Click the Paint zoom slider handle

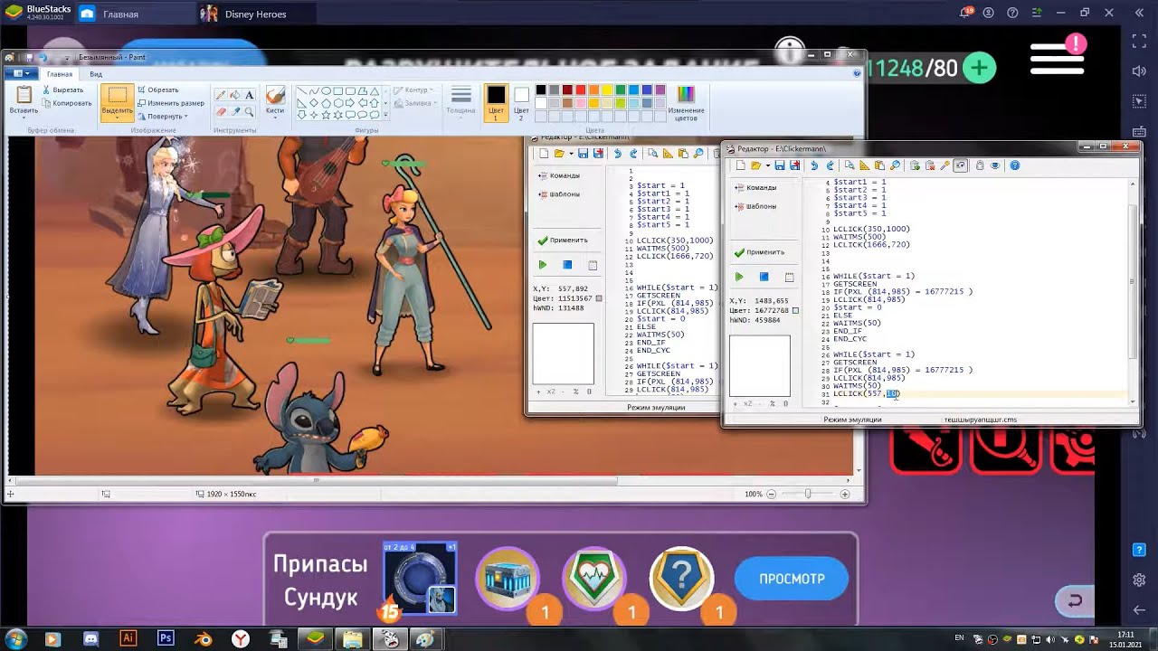[x=808, y=494]
